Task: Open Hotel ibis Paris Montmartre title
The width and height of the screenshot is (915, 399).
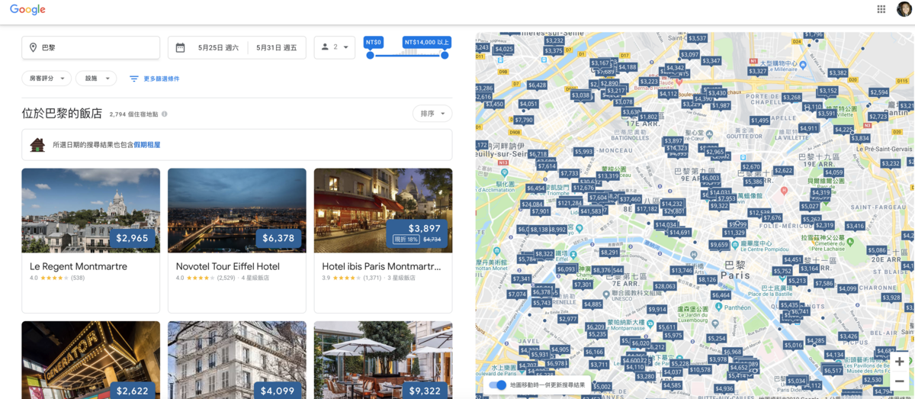Action: coord(381,266)
